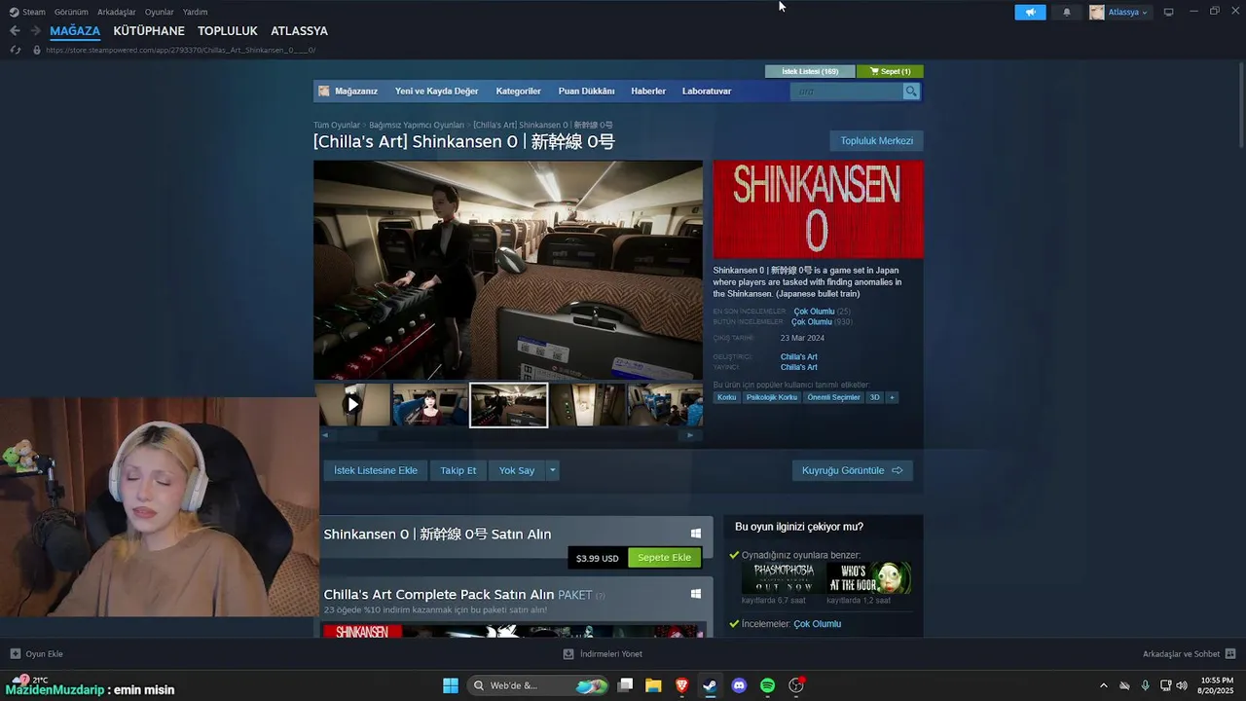This screenshot has width=1246, height=701.
Task: Open the Steam announcements megaphone icon
Action: tap(1030, 13)
